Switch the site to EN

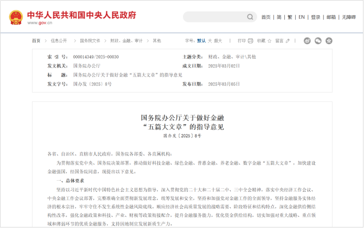pos(302,17)
